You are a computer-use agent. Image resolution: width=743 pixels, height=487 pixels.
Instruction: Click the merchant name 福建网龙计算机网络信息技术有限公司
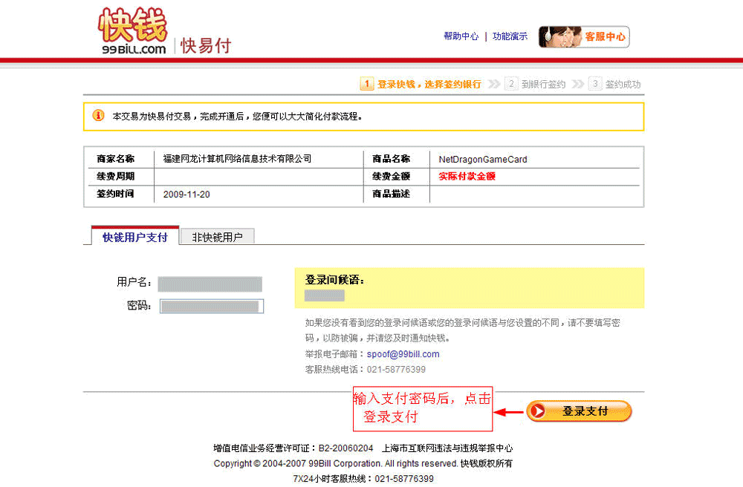237,159
